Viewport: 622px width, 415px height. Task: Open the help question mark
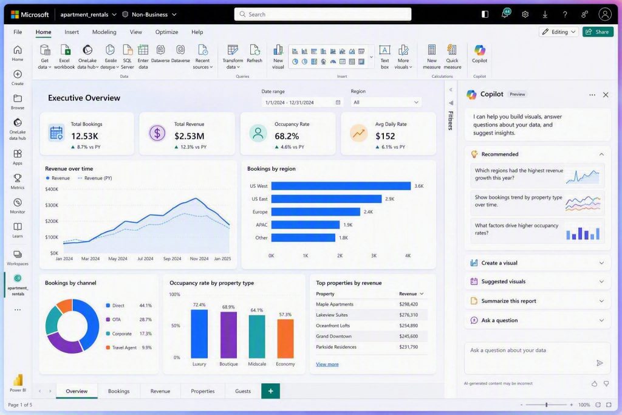coord(565,15)
